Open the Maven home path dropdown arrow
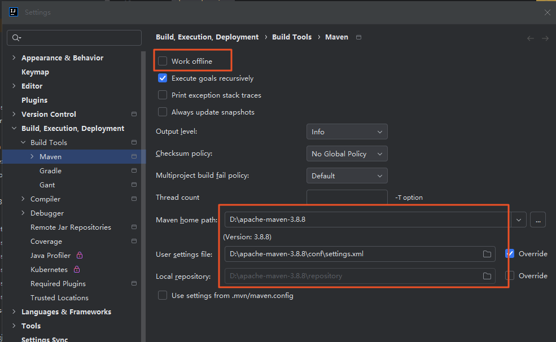 518,220
